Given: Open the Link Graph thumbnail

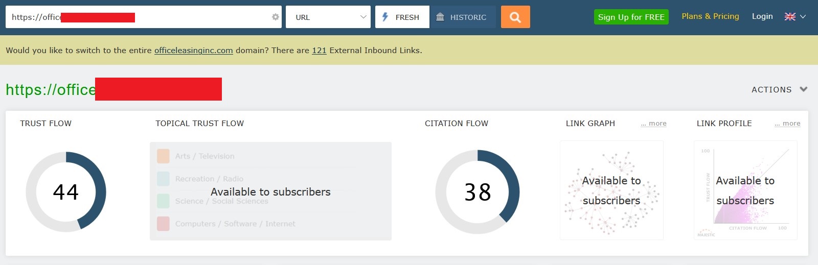Looking at the screenshot, I should (611, 190).
